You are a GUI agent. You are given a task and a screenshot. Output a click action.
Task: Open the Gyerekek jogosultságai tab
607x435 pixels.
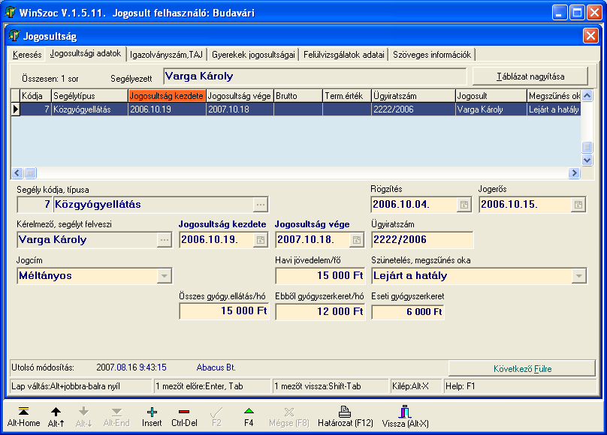(x=253, y=55)
